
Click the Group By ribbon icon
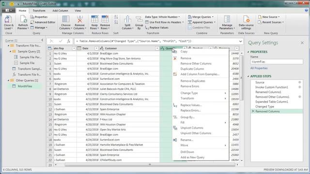[139, 19]
